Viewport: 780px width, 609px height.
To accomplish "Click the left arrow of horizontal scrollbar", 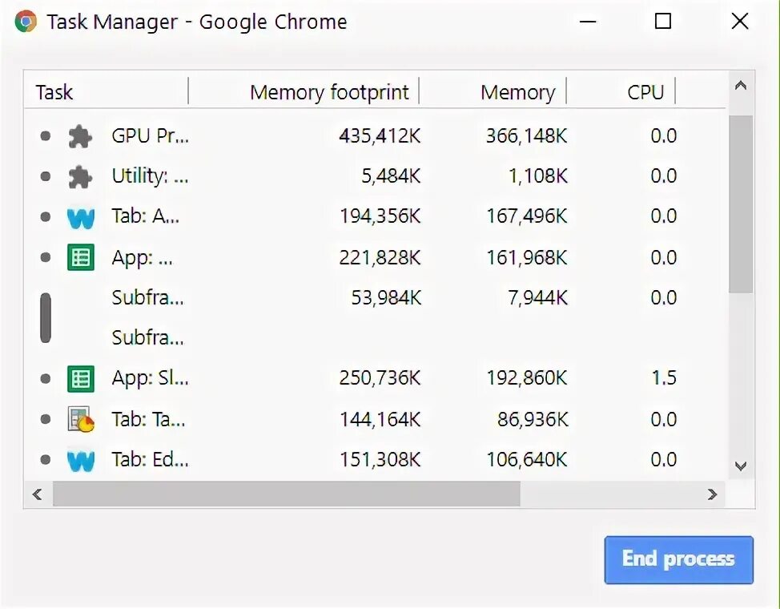I will tap(37, 494).
